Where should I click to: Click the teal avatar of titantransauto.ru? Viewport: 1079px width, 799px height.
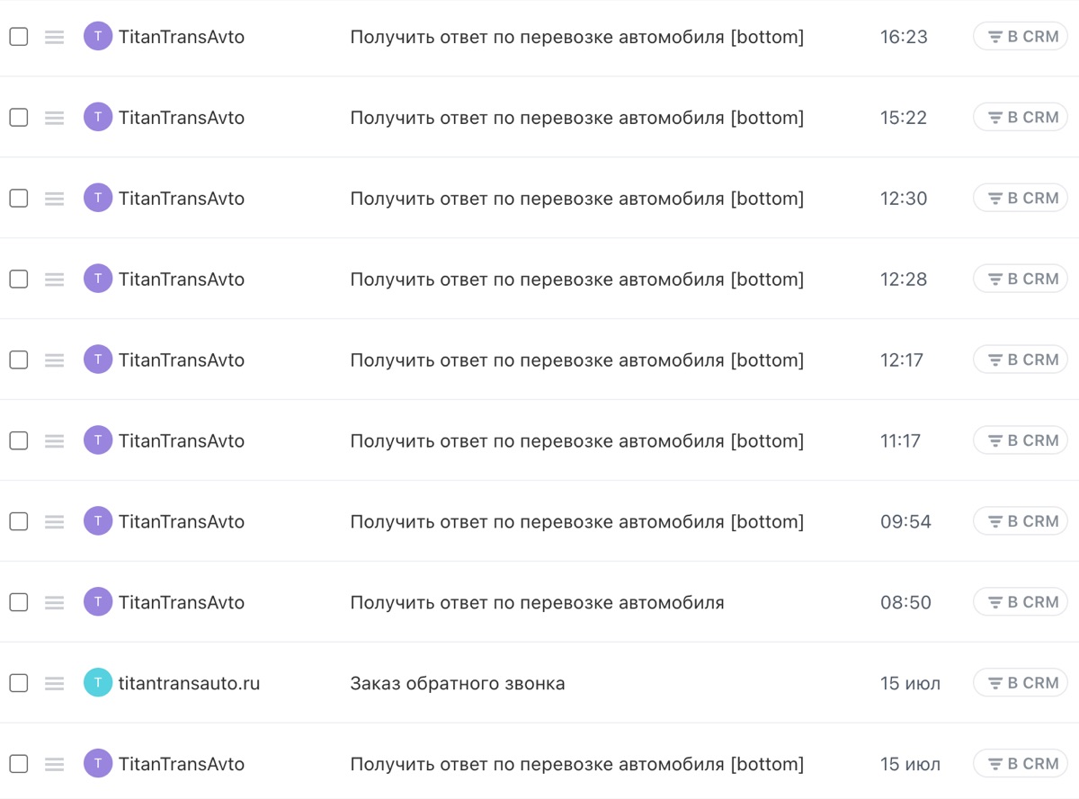click(98, 683)
